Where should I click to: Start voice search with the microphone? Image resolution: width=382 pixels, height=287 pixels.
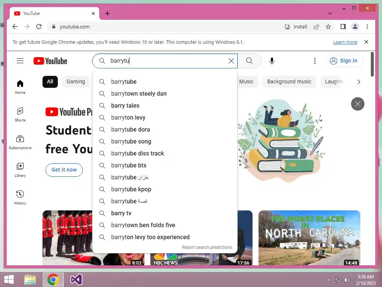click(x=272, y=61)
